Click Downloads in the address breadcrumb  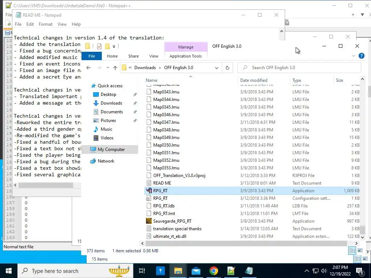145,68
